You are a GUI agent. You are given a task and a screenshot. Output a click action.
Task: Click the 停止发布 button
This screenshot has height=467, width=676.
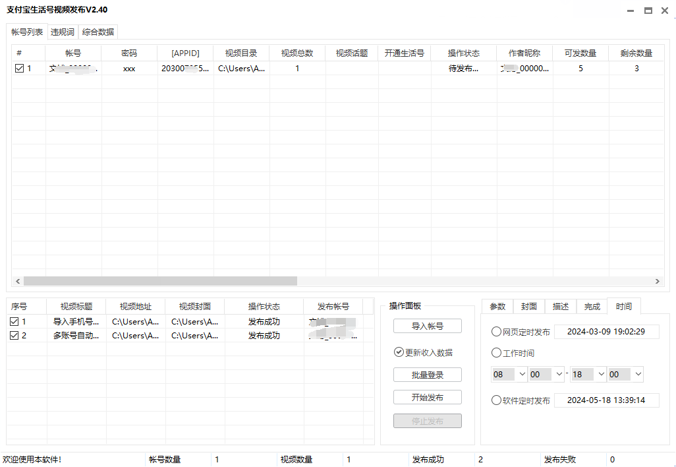[427, 421]
